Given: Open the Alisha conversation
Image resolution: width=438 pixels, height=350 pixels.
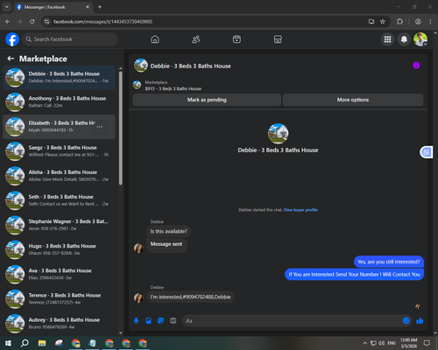Looking at the screenshot, I should click(59, 176).
